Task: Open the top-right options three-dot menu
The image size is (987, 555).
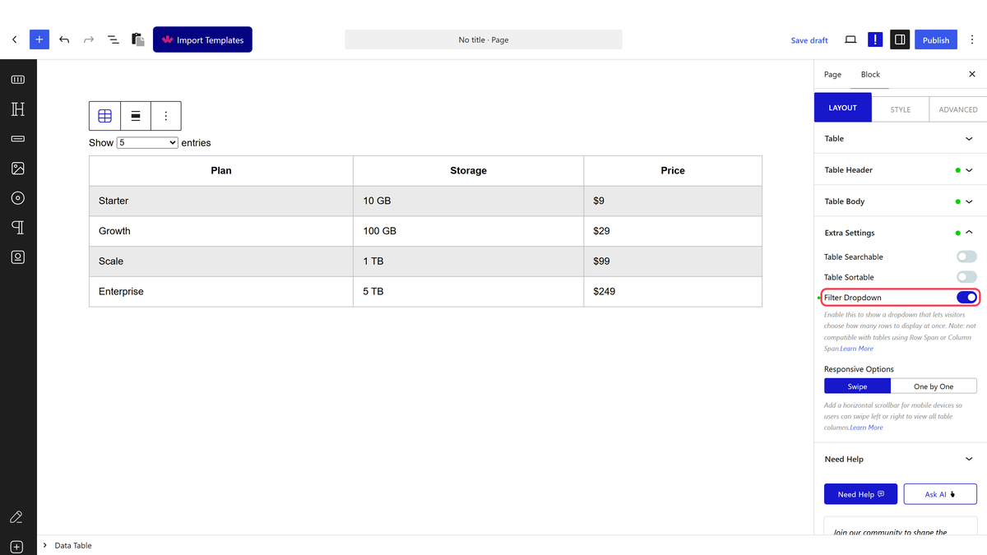Action: [972, 39]
